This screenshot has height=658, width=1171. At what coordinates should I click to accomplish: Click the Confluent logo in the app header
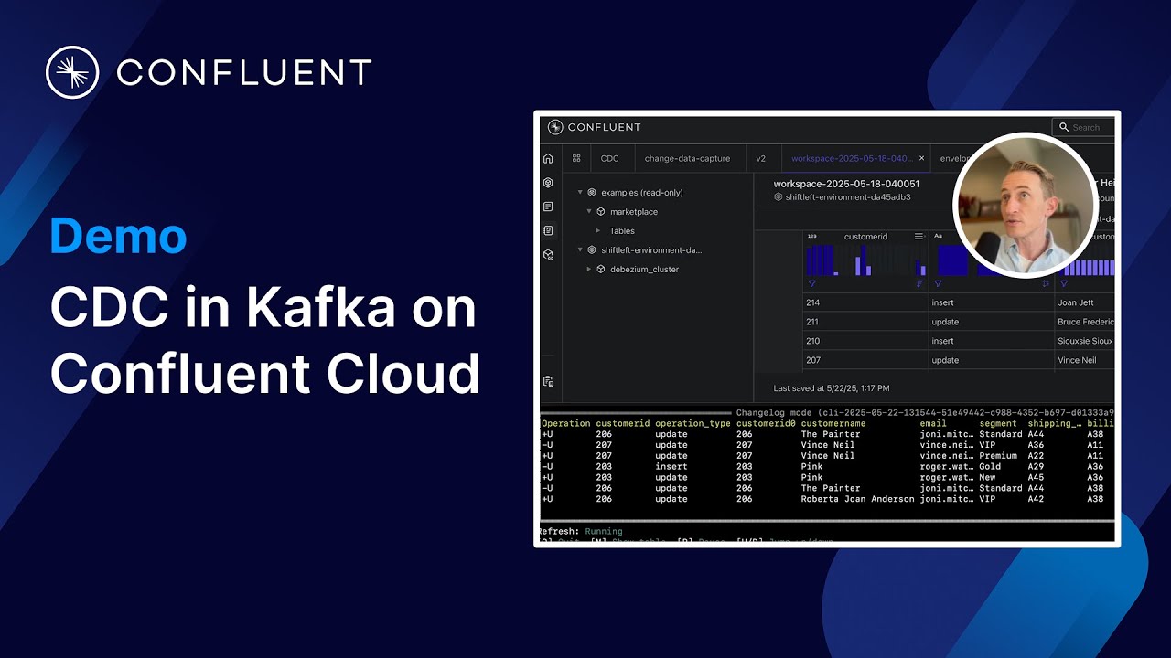[x=595, y=127]
